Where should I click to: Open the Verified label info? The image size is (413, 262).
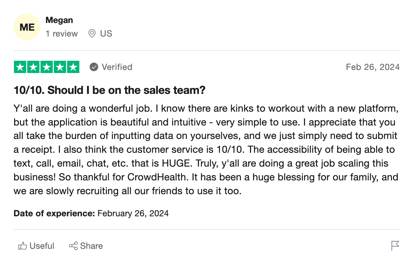117,67
